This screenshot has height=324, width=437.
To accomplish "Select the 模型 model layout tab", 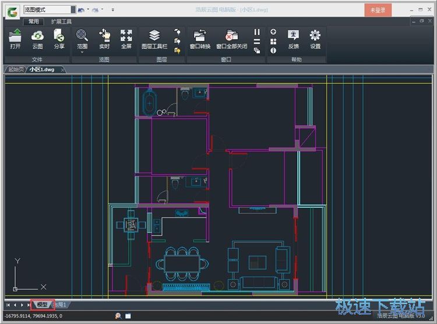I will tap(42, 305).
